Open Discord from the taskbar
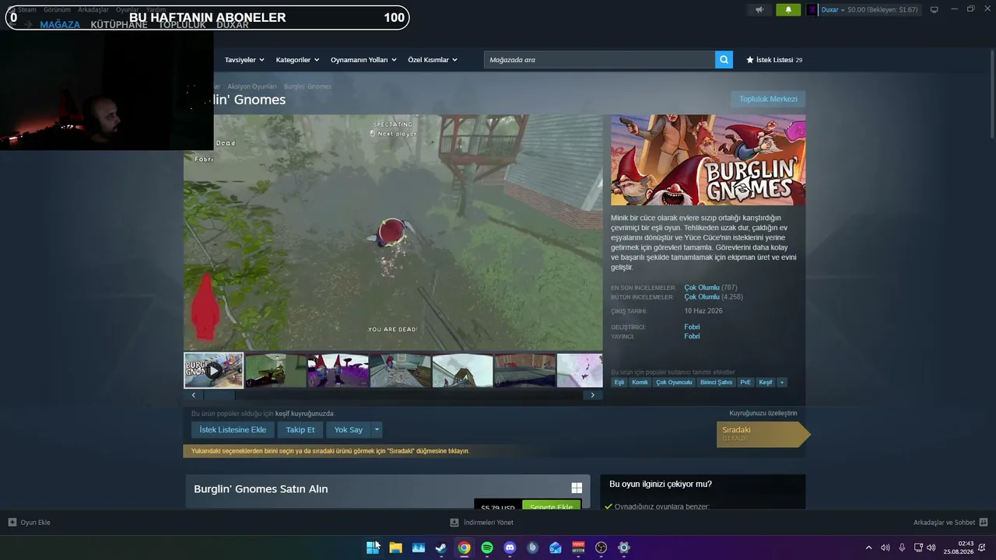 click(510, 548)
